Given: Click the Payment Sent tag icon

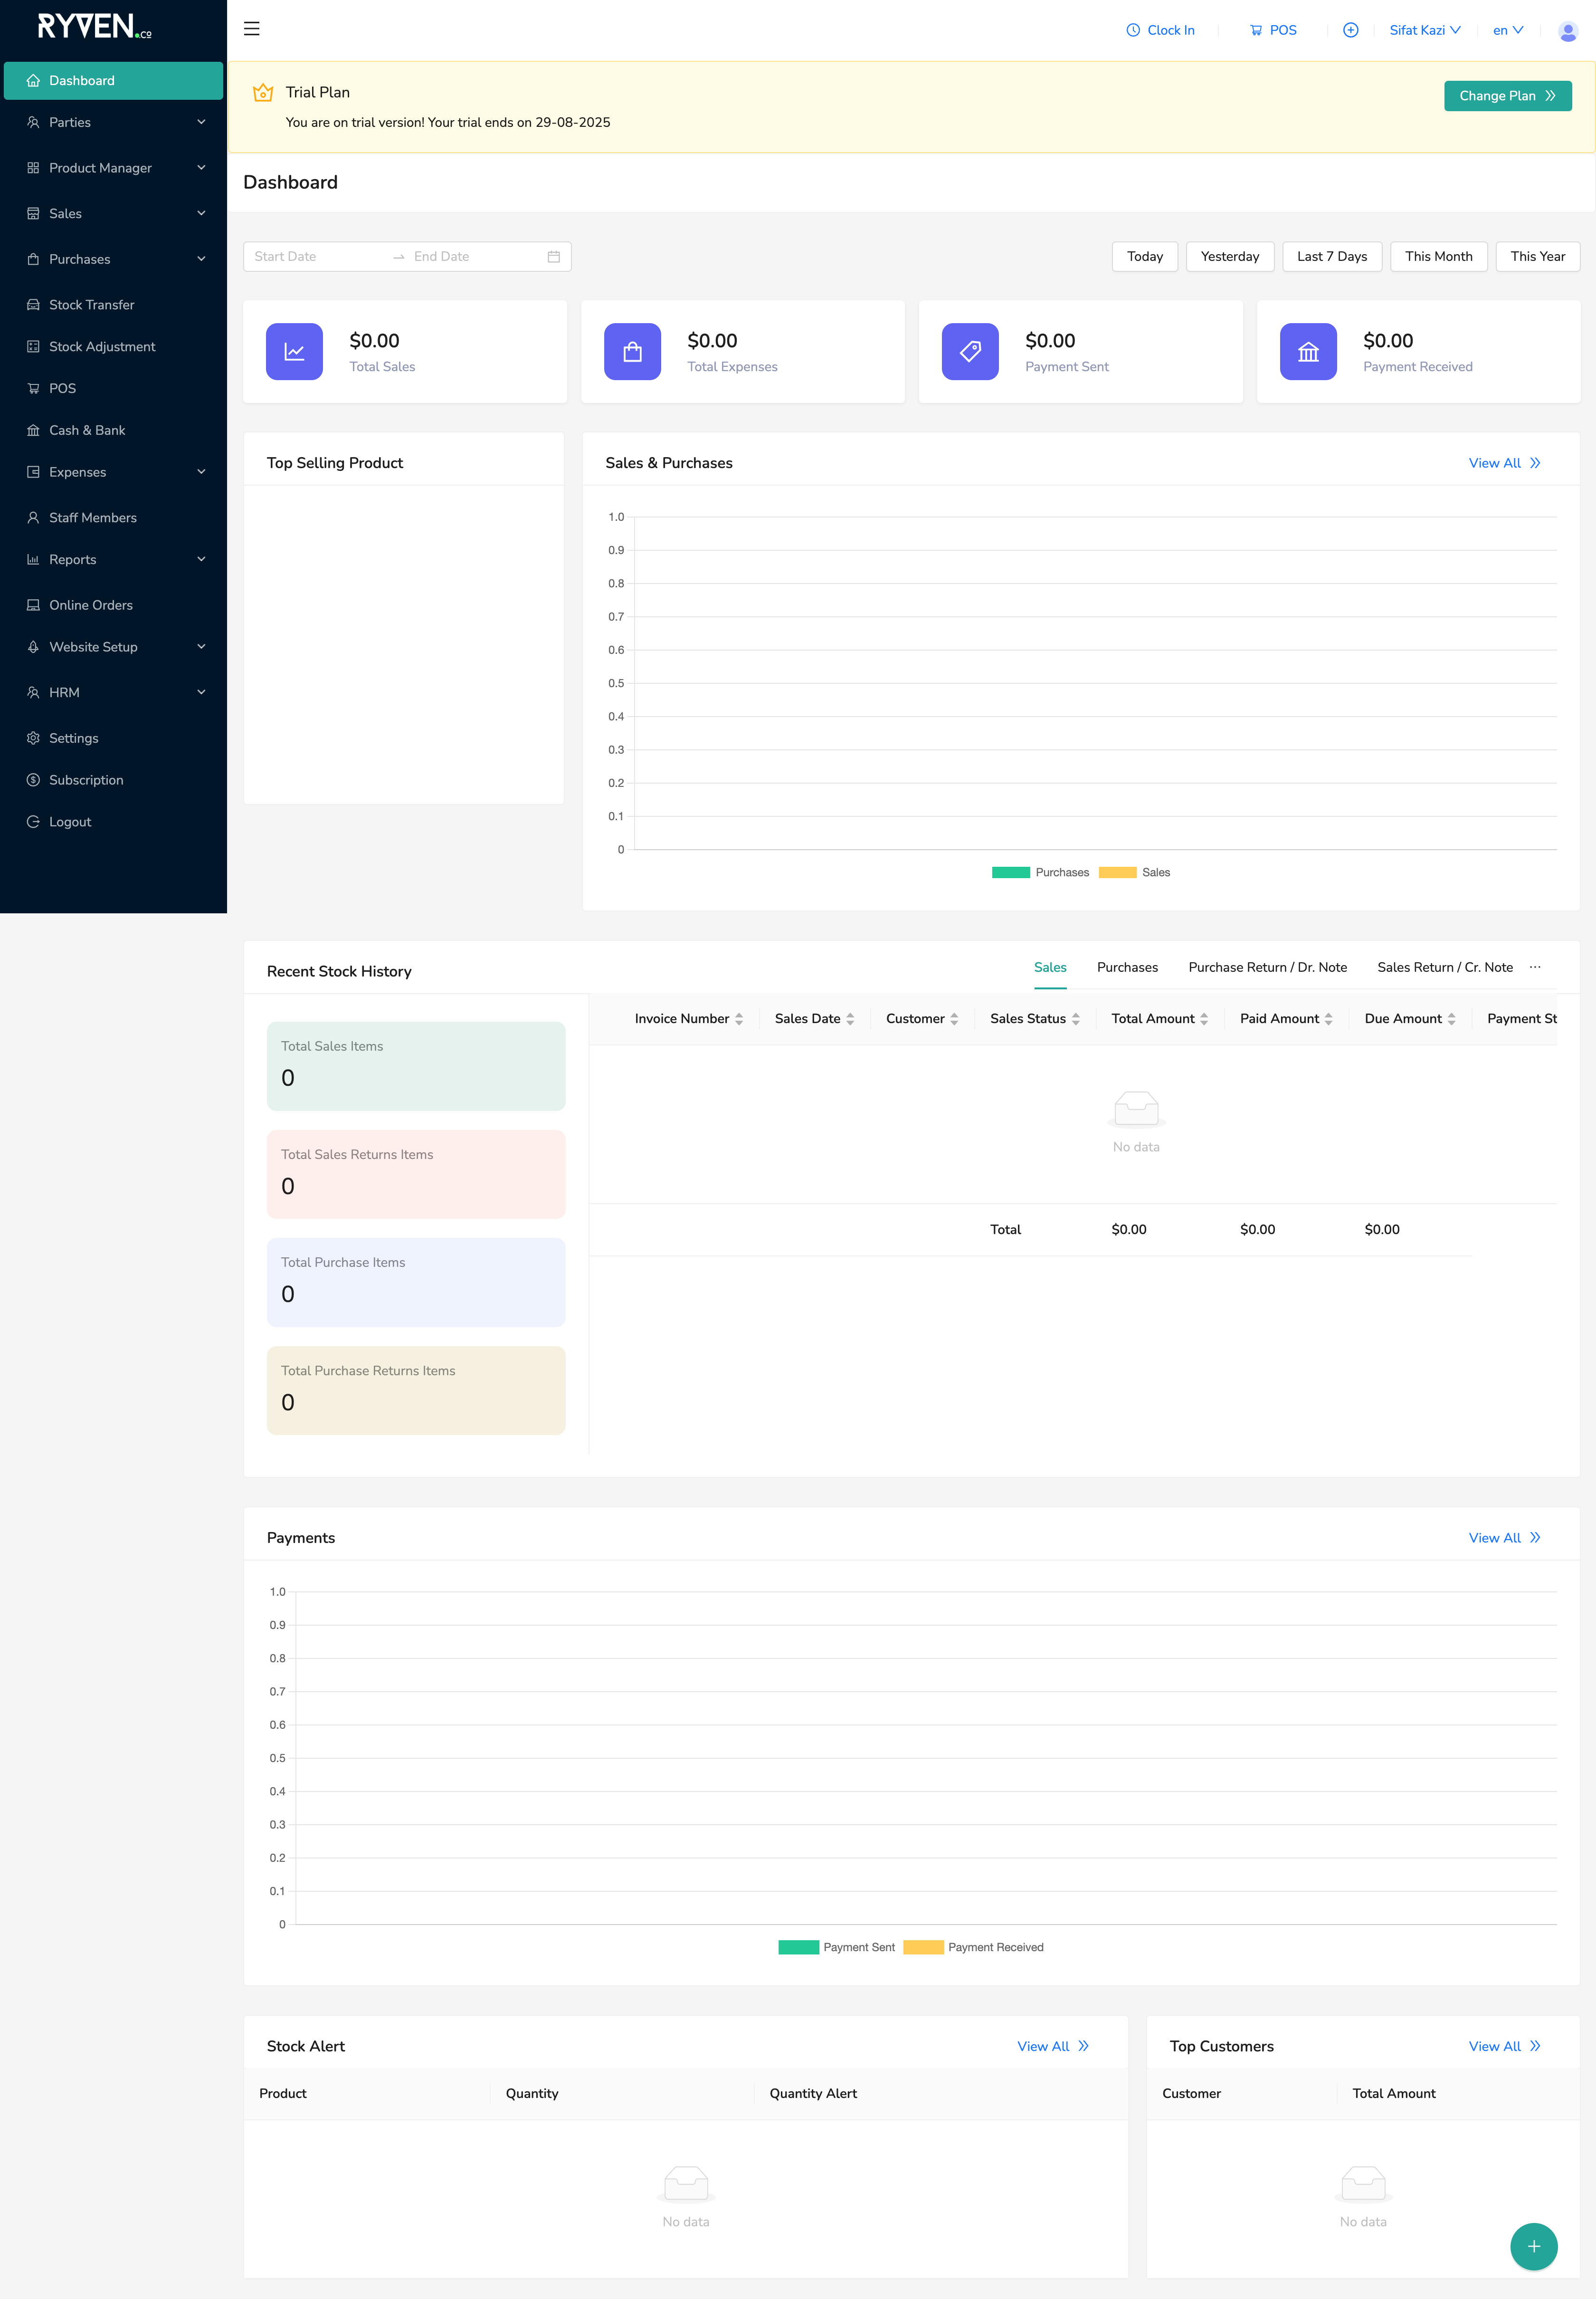Looking at the screenshot, I should point(970,351).
